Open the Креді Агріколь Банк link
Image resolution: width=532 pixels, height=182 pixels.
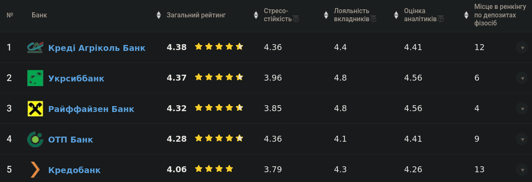(97, 48)
